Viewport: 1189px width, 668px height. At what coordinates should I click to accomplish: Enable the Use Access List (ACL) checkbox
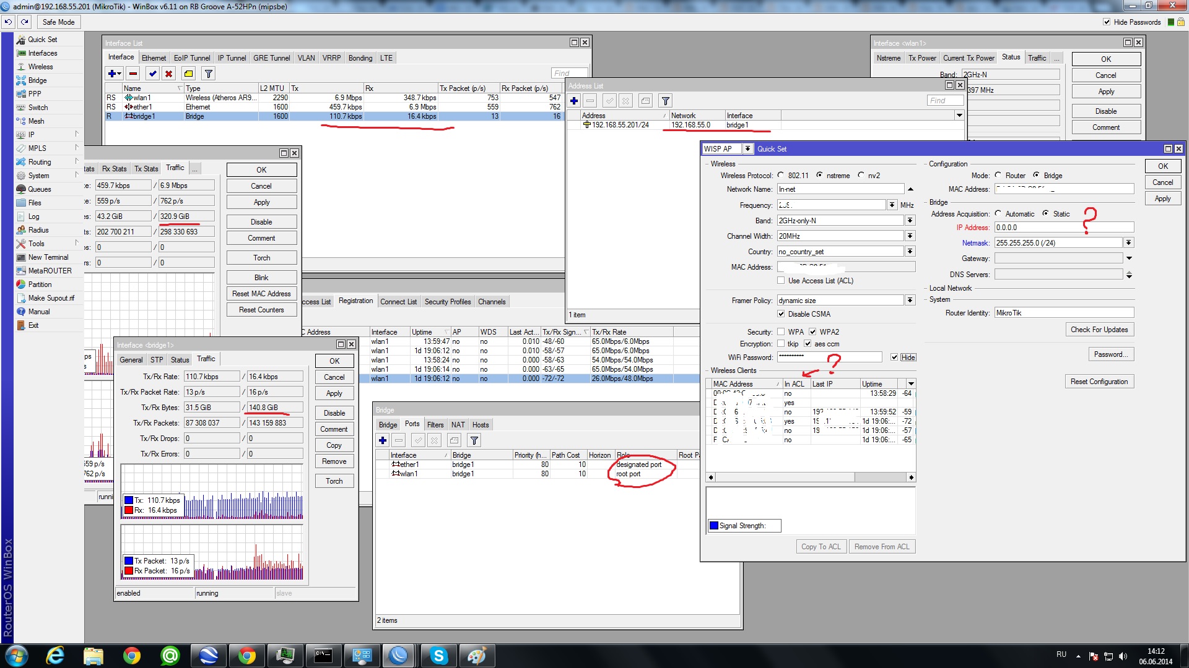[x=781, y=280]
